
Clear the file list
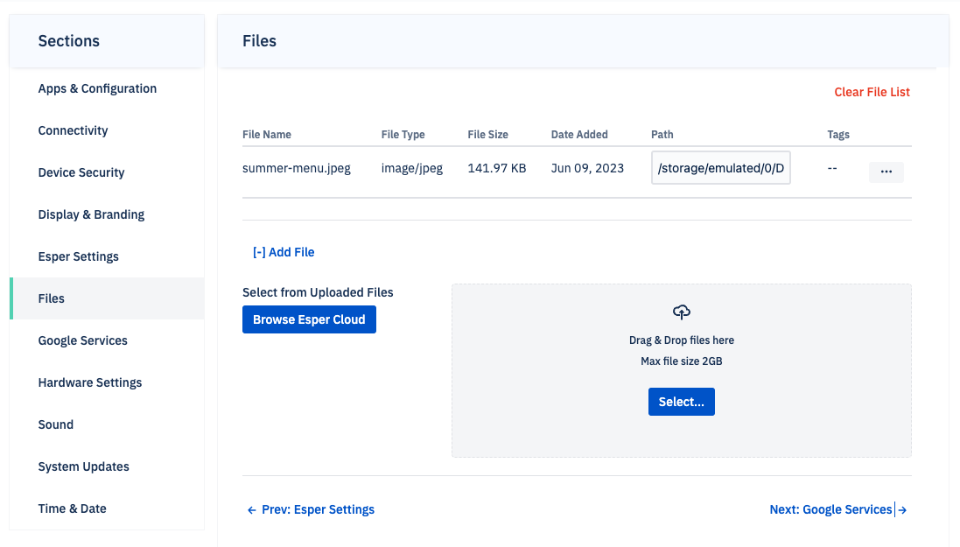point(872,91)
